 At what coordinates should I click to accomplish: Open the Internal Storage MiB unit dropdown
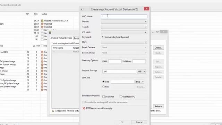pyautogui.click(x=141, y=72)
